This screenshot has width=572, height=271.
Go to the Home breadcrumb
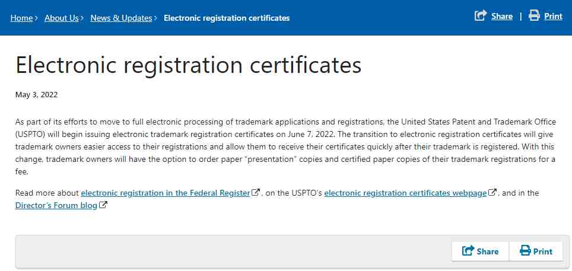(x=21, y=18)
